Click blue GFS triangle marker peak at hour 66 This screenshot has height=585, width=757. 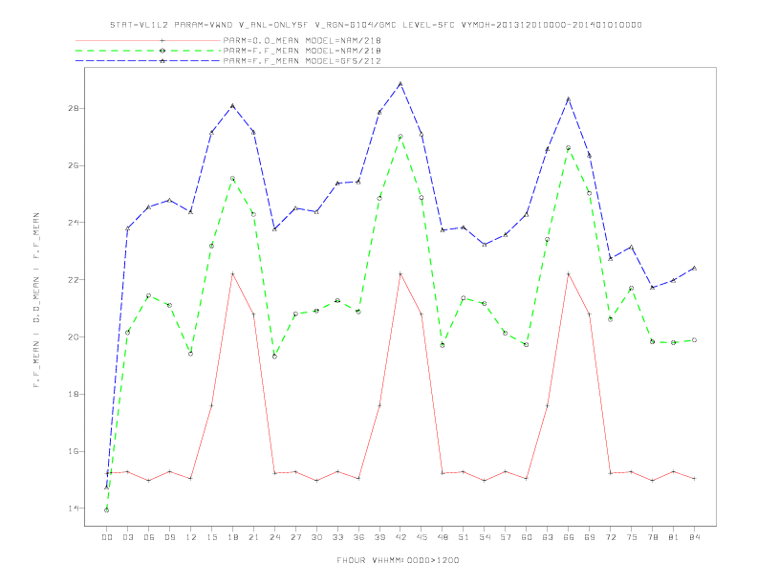coord(569,99)
